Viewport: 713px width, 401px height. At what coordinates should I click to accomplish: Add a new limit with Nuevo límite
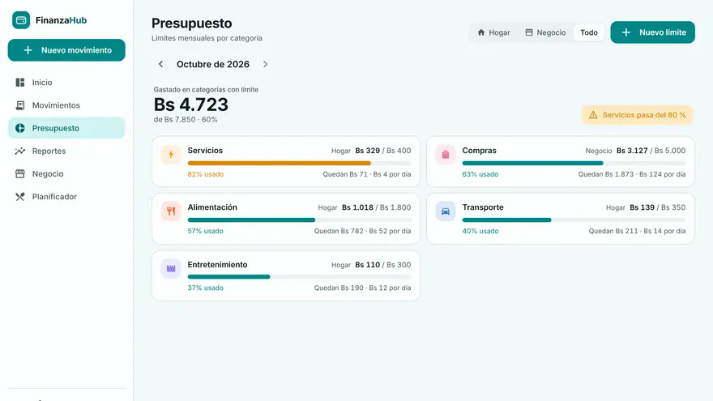click(x=652, y=32)
